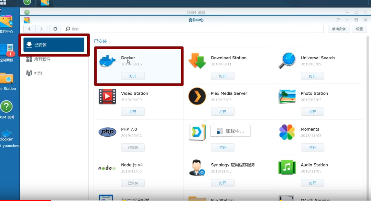Click the PHP 7.0 logo icon
This screenshot has width=371, height=201.
(x=107, y=132)
